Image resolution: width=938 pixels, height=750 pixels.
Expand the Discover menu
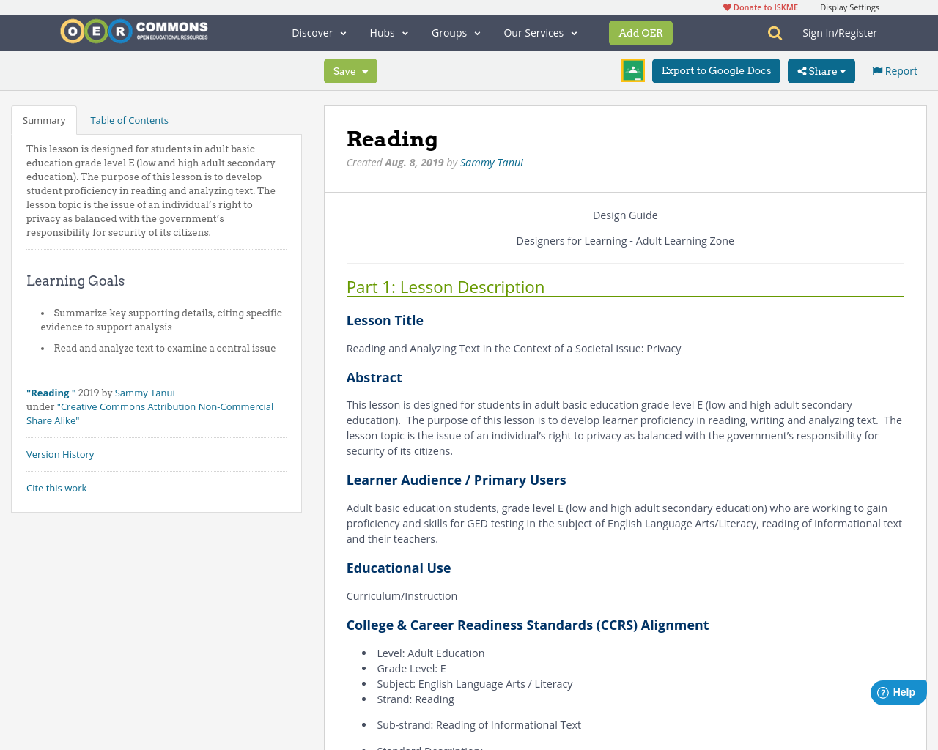317,31
